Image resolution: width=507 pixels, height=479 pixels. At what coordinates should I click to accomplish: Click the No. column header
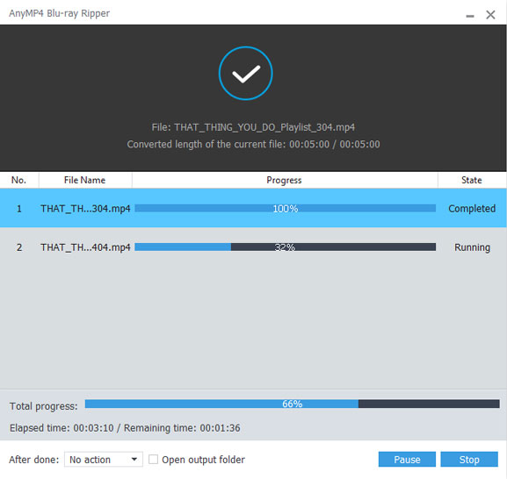[19, 180]
